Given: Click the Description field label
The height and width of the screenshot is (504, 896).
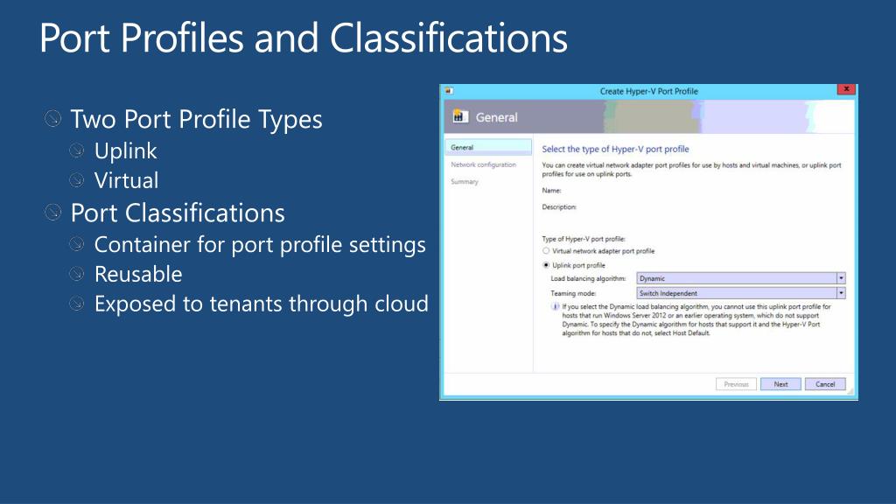Looking at the screenshot, I should tap(559, 206).
